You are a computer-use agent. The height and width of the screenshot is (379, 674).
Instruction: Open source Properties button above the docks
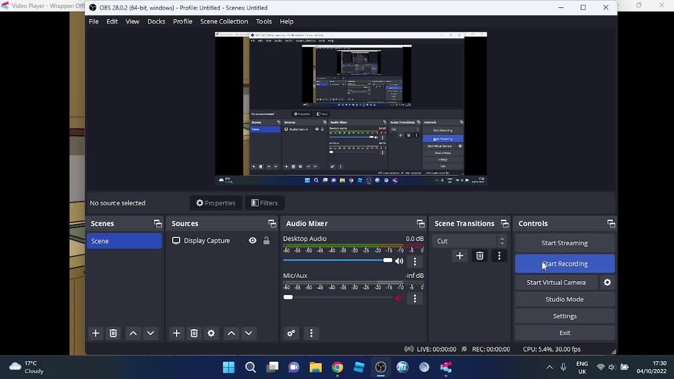click(x=216, y=203)
